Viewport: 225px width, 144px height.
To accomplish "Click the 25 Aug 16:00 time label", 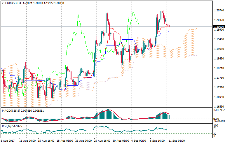I will coord(102,141).
